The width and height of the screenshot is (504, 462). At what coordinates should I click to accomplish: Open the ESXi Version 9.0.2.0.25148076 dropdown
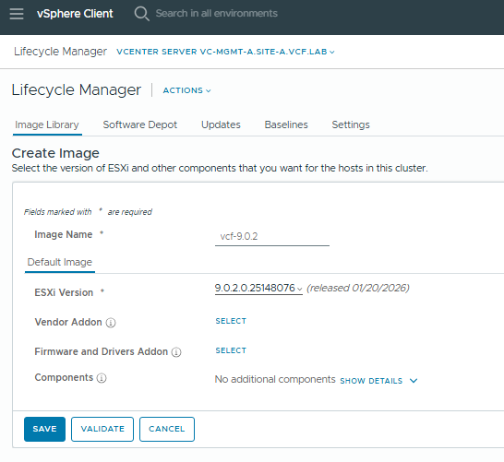(x=258, y=288)
